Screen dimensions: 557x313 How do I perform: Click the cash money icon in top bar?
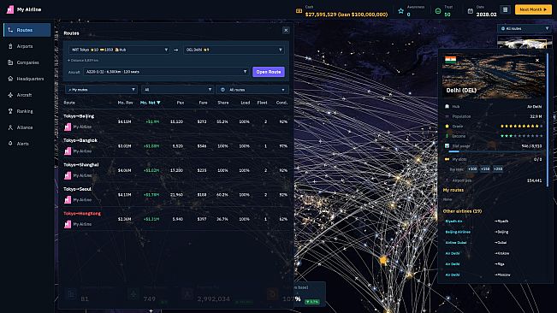[x=299, y=11]
